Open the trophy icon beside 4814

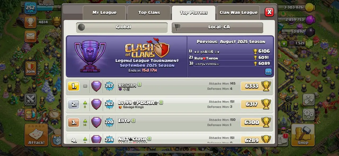coord(30,22)
